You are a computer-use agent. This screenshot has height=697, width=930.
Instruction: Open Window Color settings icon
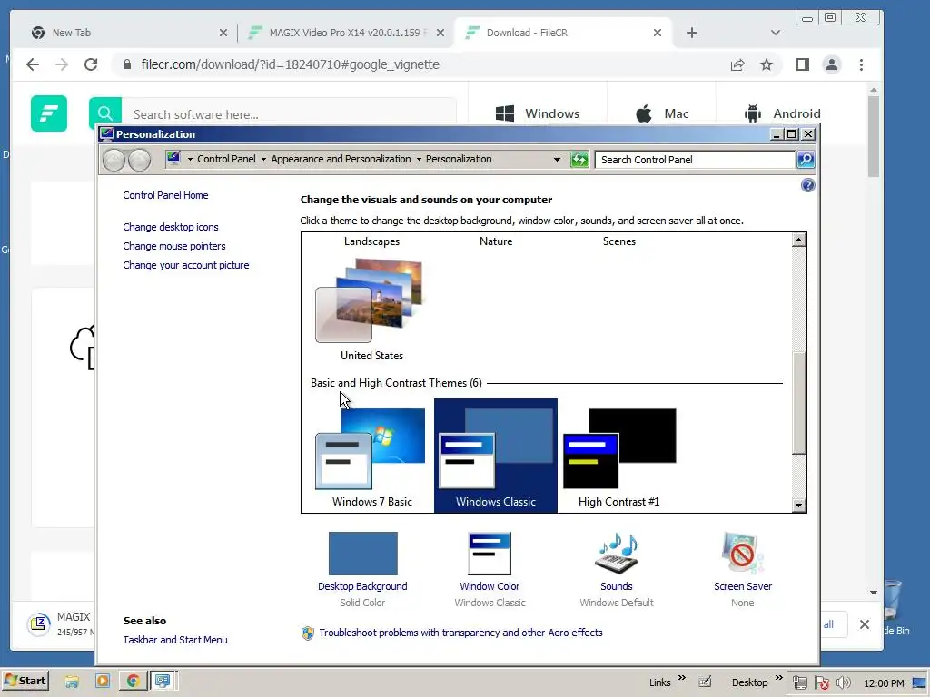[490, 553]
